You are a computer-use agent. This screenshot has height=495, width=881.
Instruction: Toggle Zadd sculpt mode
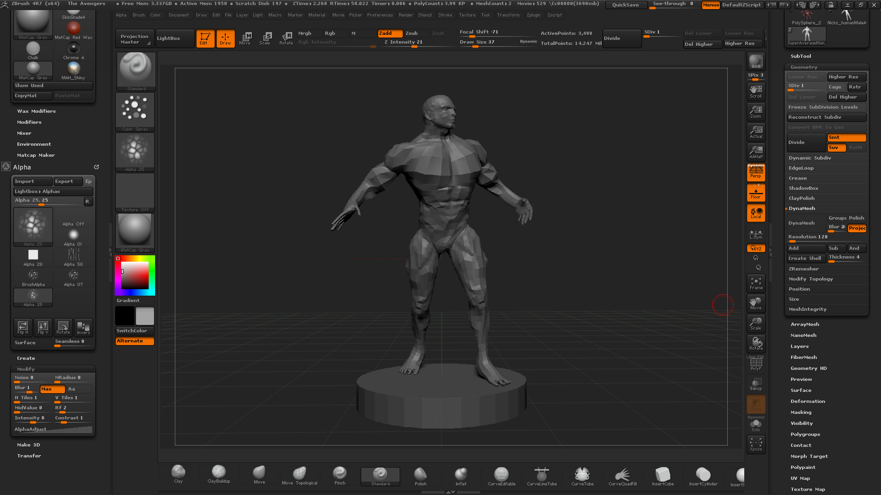[x=390, y=33]
